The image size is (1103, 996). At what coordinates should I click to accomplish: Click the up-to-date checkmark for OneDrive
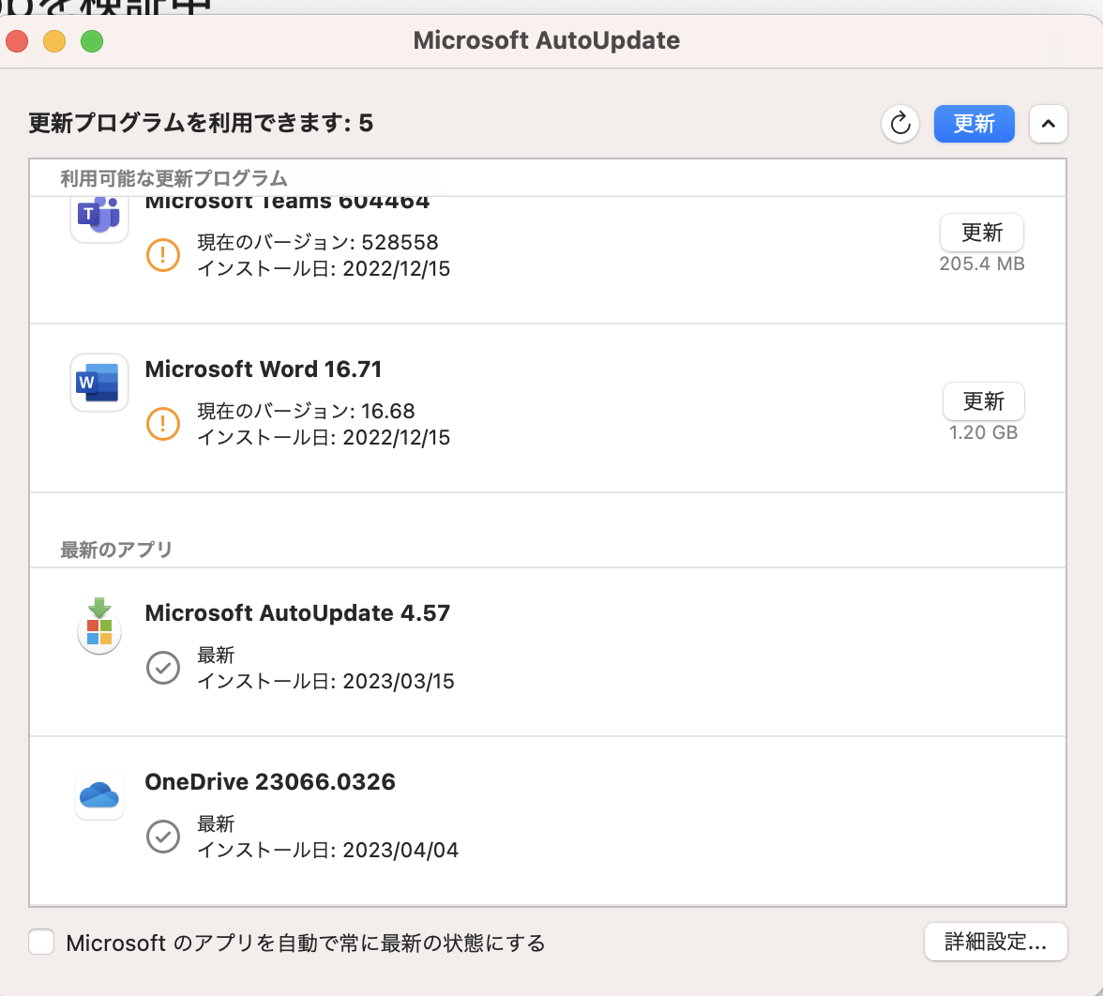coord(162,837)
